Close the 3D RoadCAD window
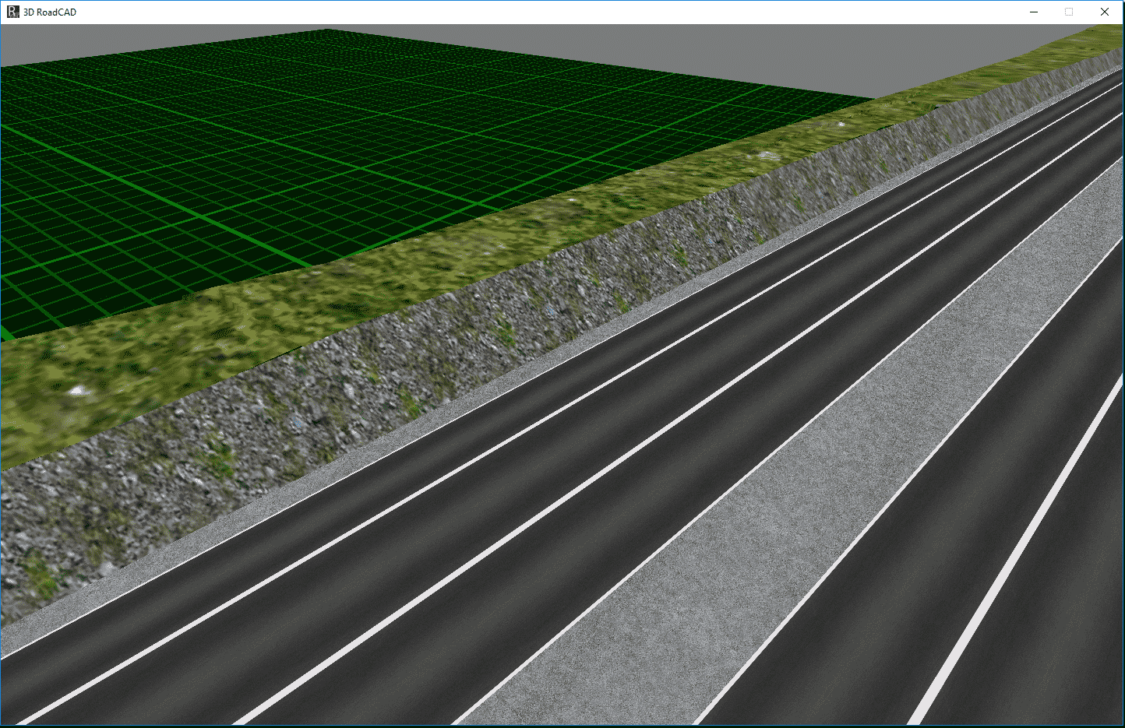Screen dimensions: 1125x728 click(x=1105, y=12)
